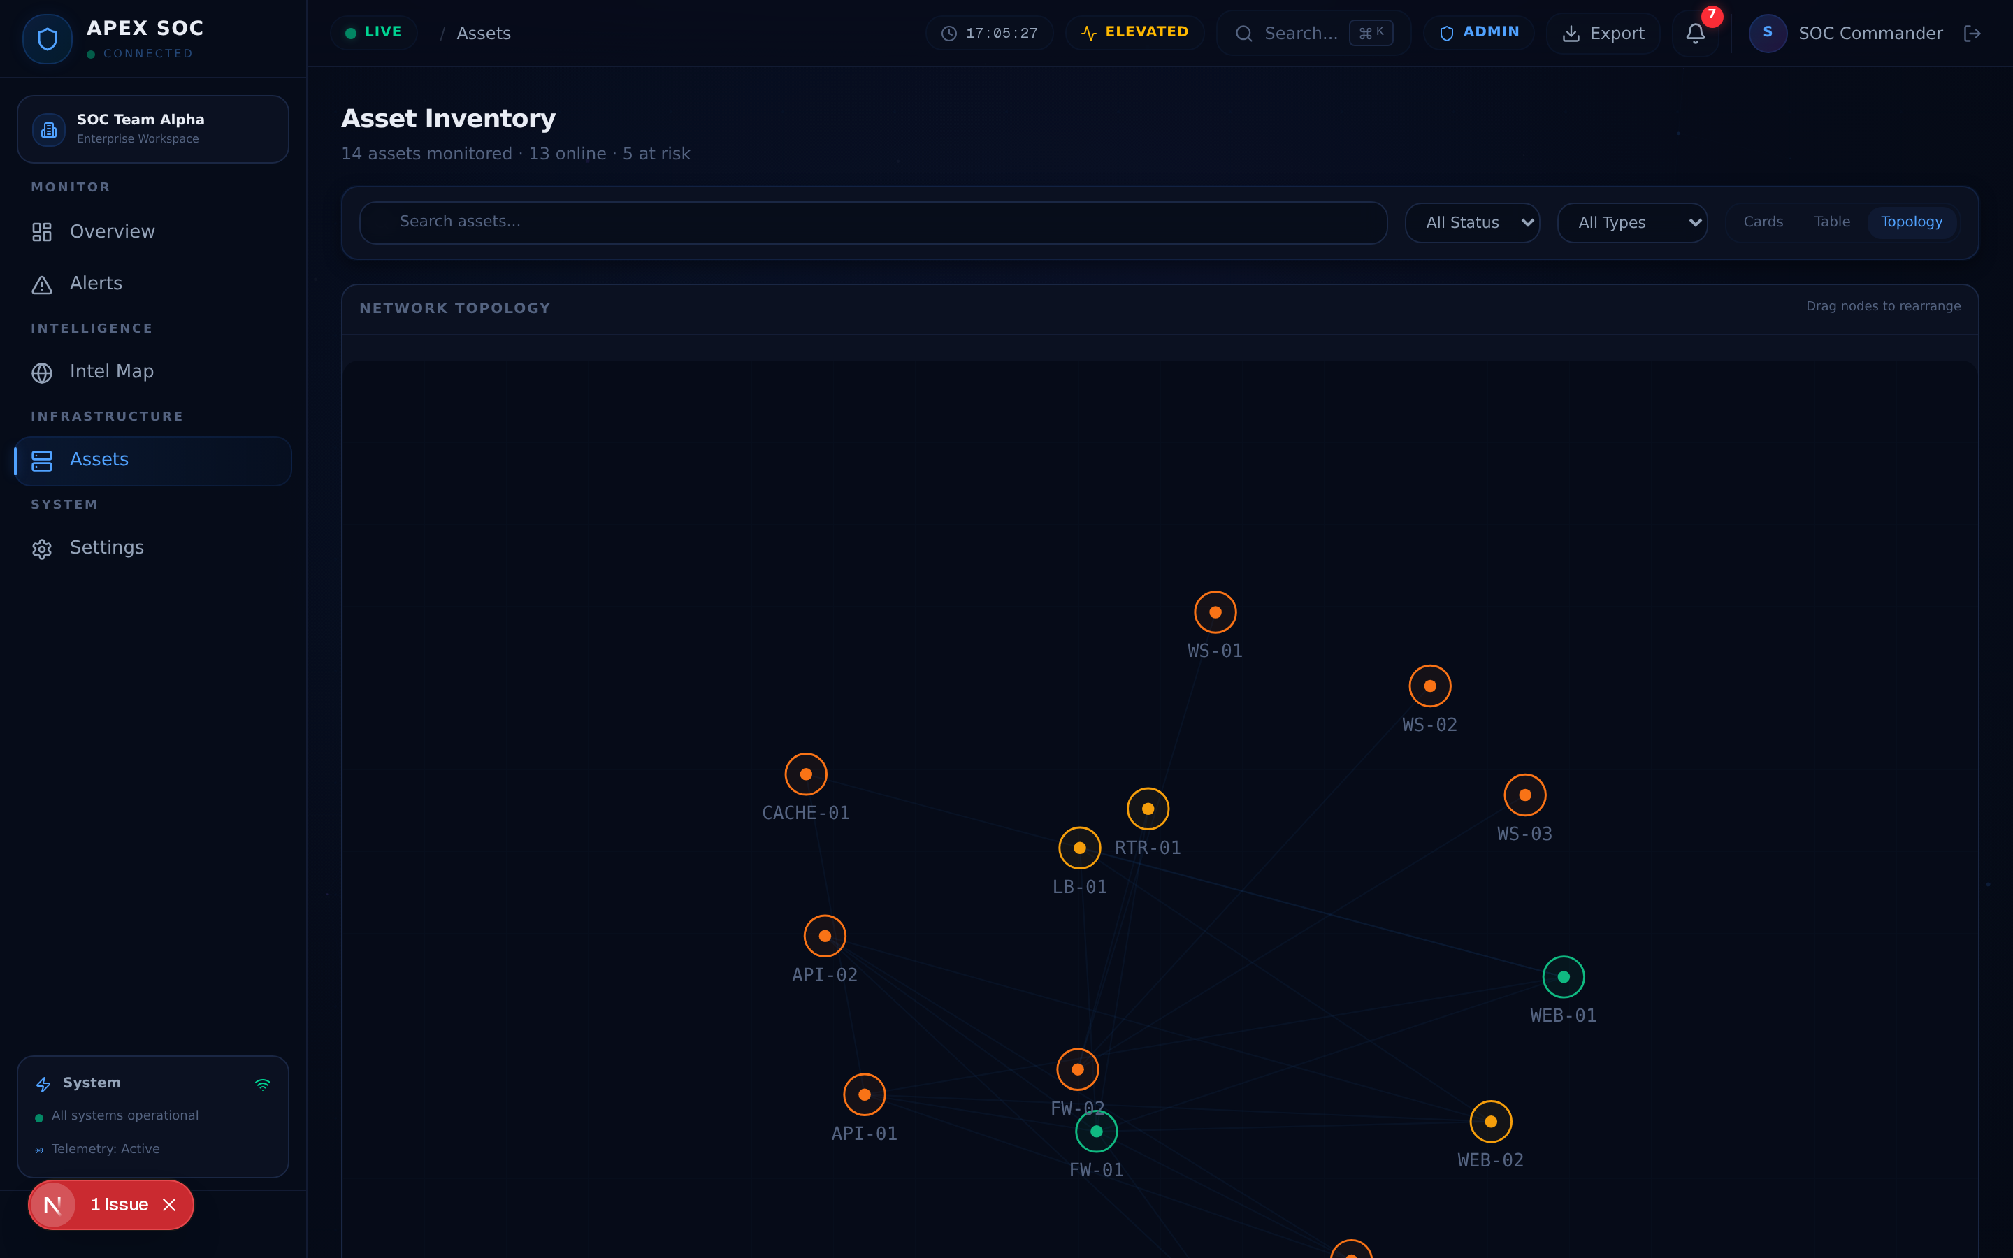Navigate to Intel Map
This screenshot has height=1258, width=2013.
153,372
